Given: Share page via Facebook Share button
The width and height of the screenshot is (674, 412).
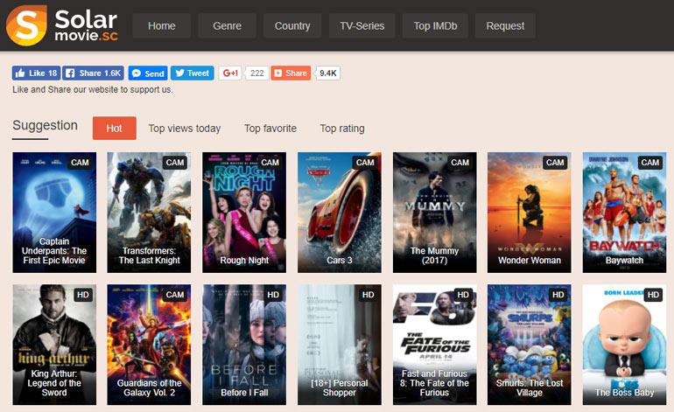Looking at the screenshot, I should 93,73.
